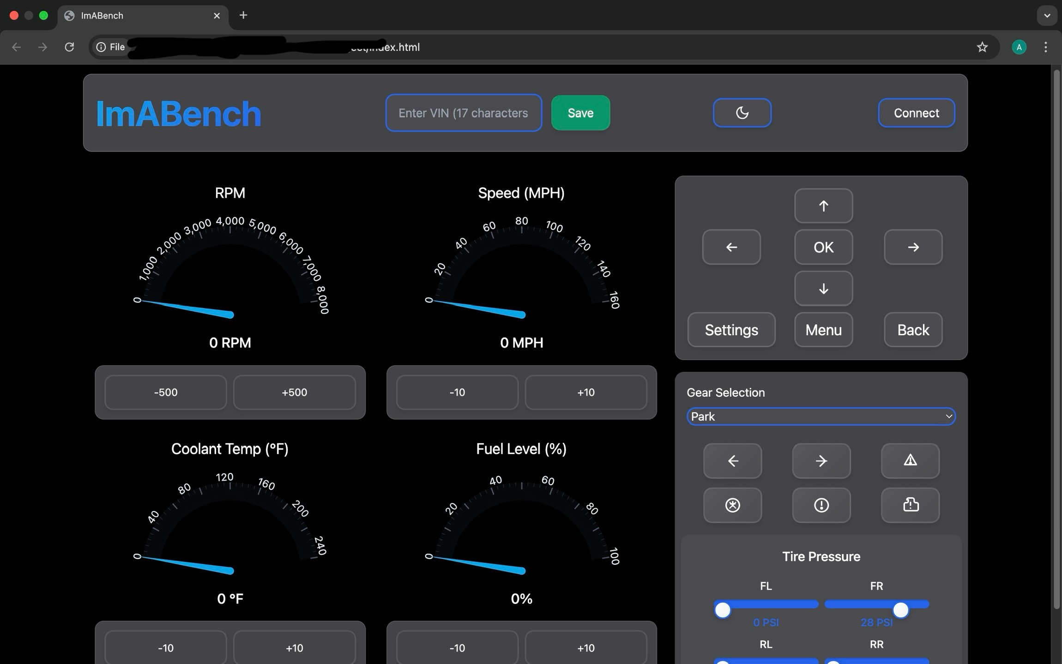1062x664 pixels.
Task: Click the Connect button
Action: pos(916,113)
